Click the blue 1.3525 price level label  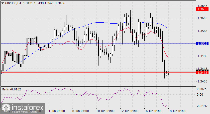pos(202,43)
